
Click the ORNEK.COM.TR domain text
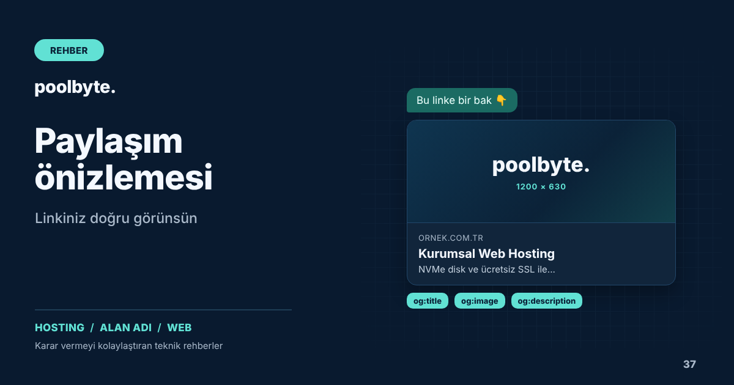451,238
